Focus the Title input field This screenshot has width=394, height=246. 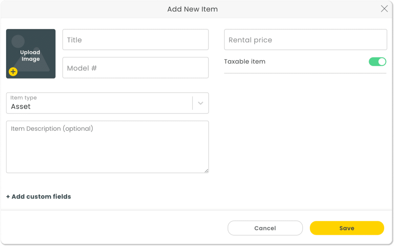tap(135, 40)
